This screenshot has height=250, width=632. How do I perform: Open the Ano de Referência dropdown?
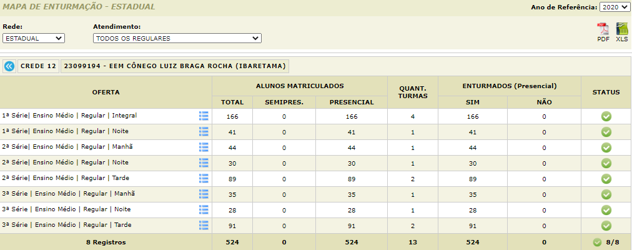pos(614,7)
